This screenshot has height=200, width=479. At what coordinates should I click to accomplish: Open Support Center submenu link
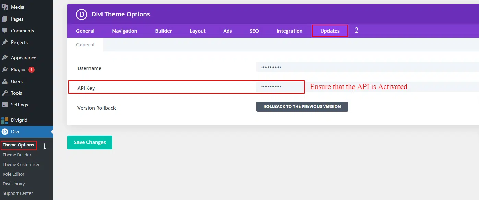coord(18,193)
